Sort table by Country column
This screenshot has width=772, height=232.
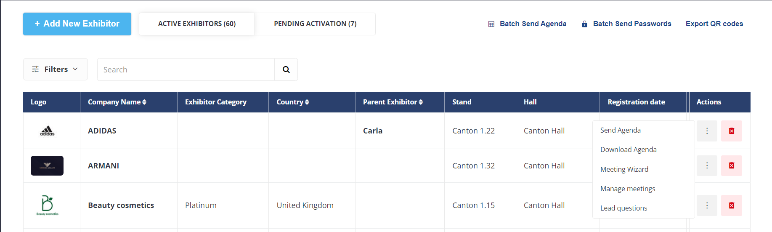click(293, 102)
